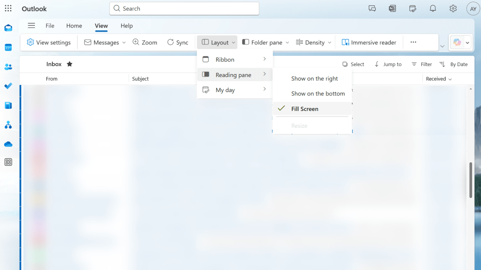Open the Messages dropdown
The image size is (481, 270).
105,42
